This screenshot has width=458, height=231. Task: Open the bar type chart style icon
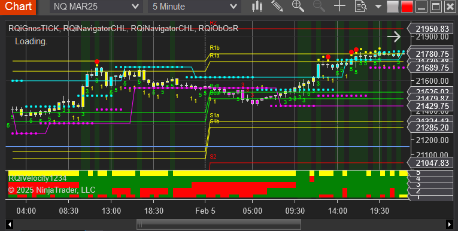(x=257, y=7)
